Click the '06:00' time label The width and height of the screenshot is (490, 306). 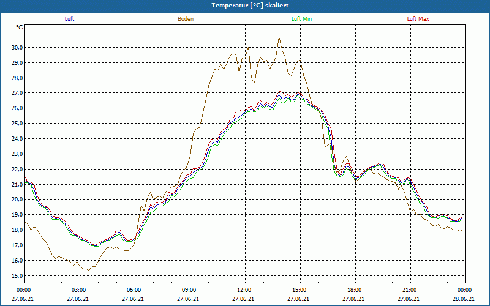[133, 290]
